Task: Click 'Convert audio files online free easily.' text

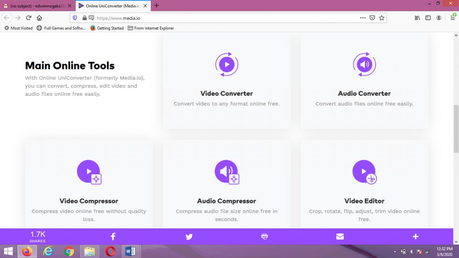Action: coord(364,103)
